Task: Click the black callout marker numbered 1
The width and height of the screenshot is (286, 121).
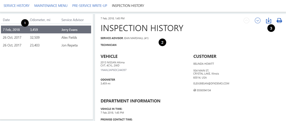Action: (x=25, y=23)
